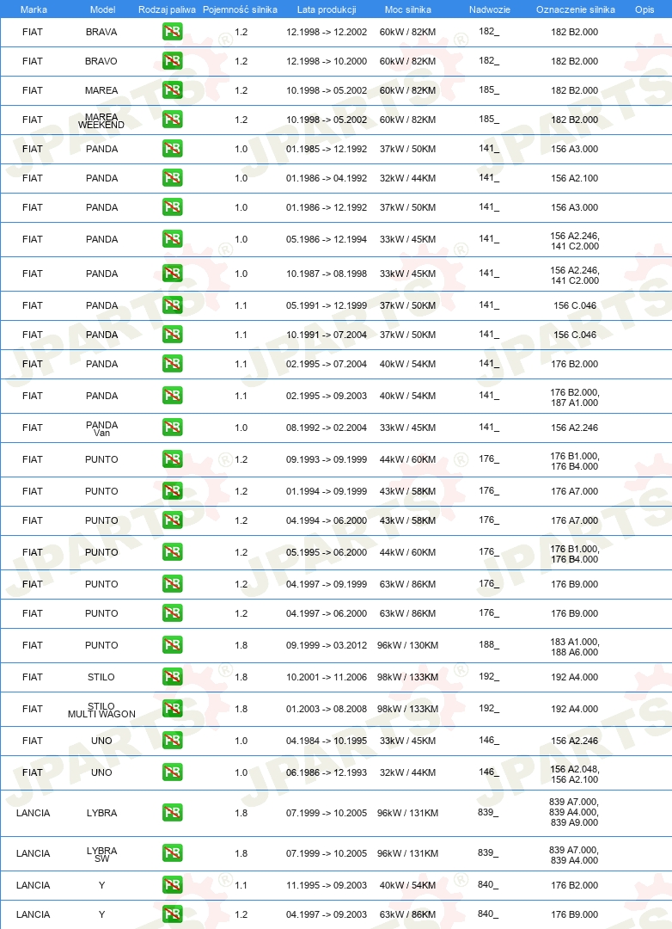
Task: Click the fuel icon in the PUNTO 09.1993 row
Action: coord(172,459)
